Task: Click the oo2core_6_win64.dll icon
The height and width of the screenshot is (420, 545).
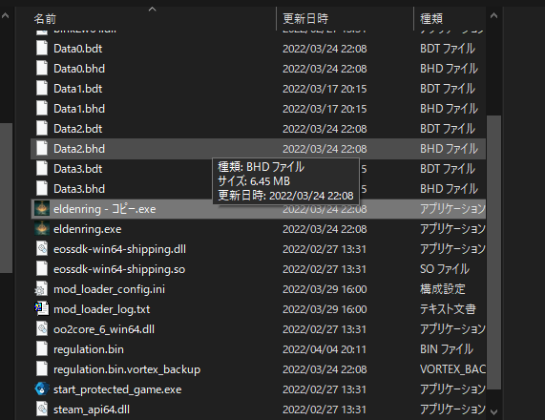Action: (x=42, y=329)
